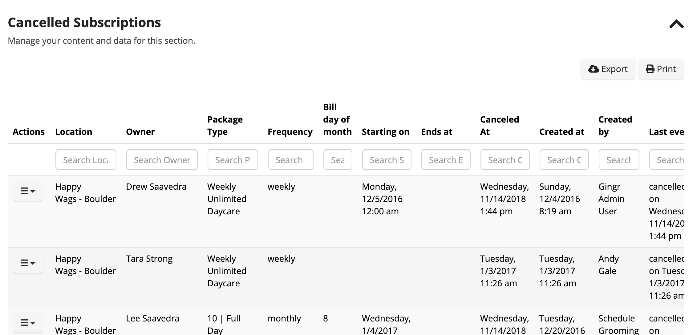Sort the table by the Owner column

pos(140,132)
